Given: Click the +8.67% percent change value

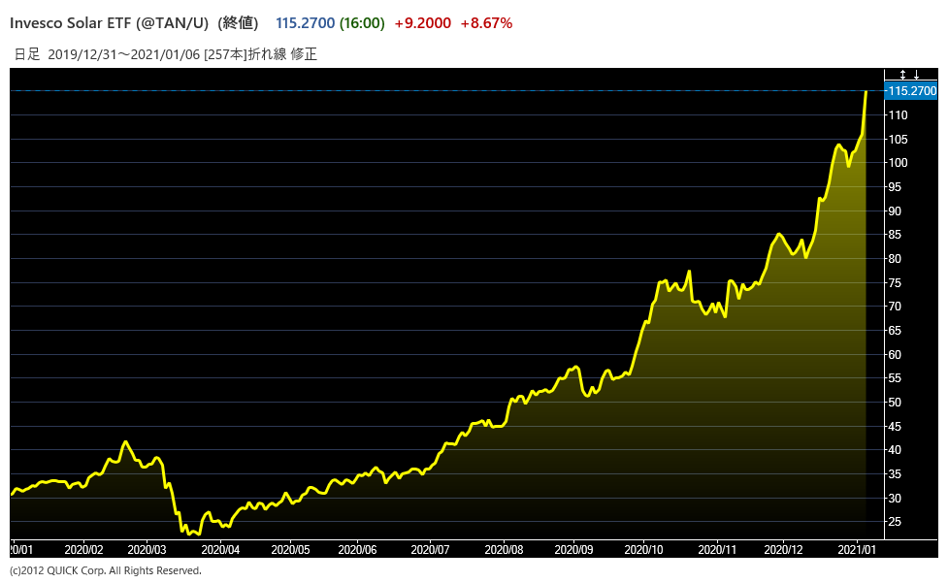Looking at the screenshot, I should (486, 22).
